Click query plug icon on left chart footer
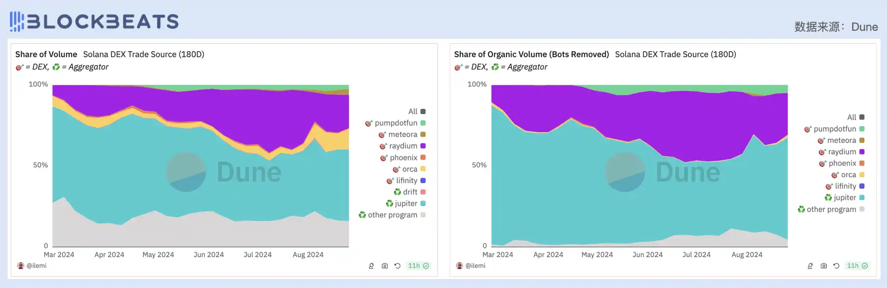887x288 pixels. tap(371, 266)
